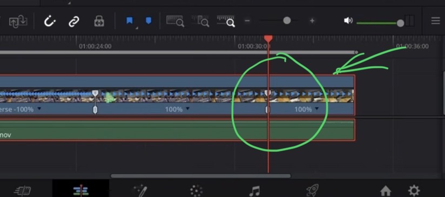Viewport: 445px width, 197px height.
Task: Switch to the Deliver page
Action: [312, 191]
